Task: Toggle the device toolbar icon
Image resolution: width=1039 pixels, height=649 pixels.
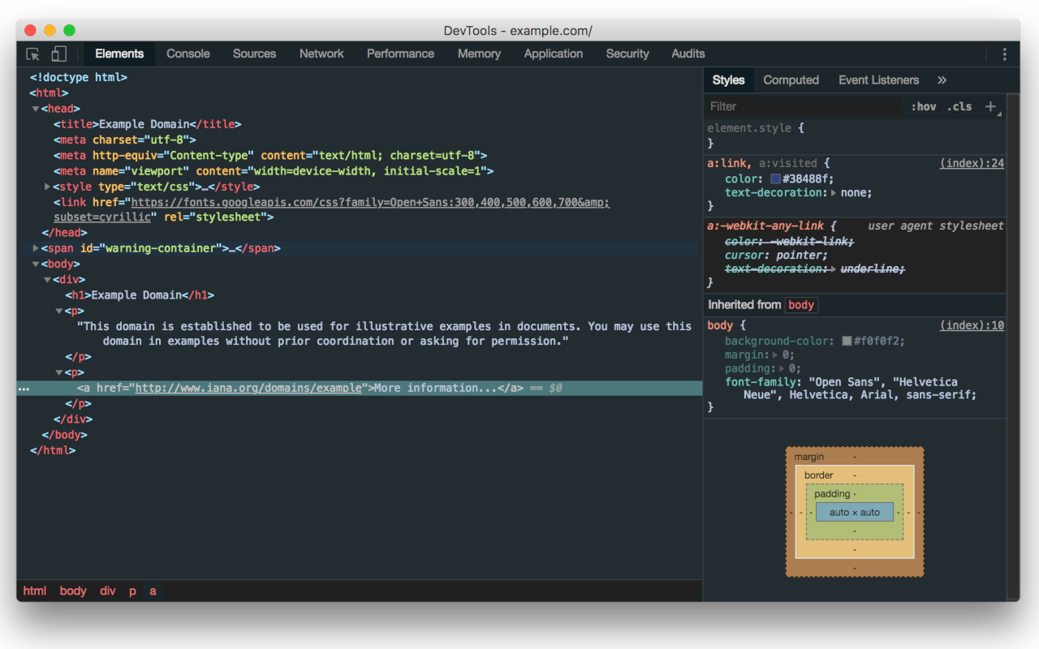Action: [x=58, y=54]
